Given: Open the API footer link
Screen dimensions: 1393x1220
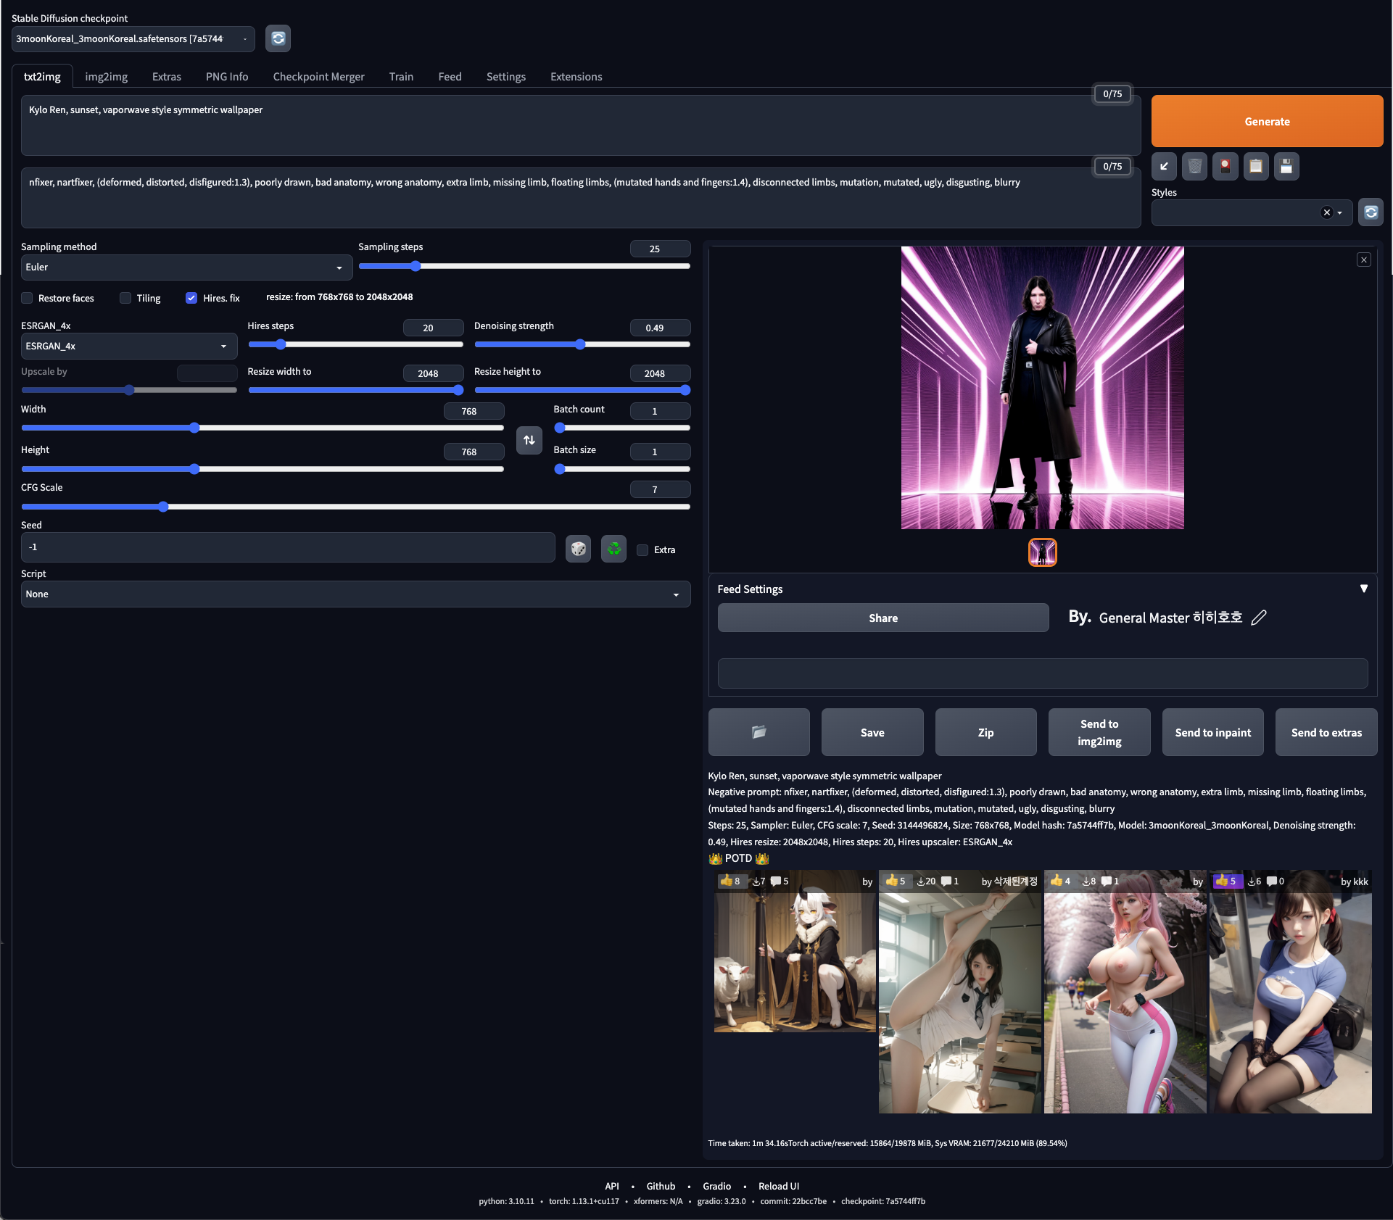Looking at the screenshot, I should [611, 1186].
